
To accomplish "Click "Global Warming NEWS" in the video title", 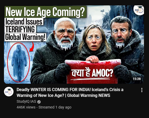I will click(x=89, y=95).
